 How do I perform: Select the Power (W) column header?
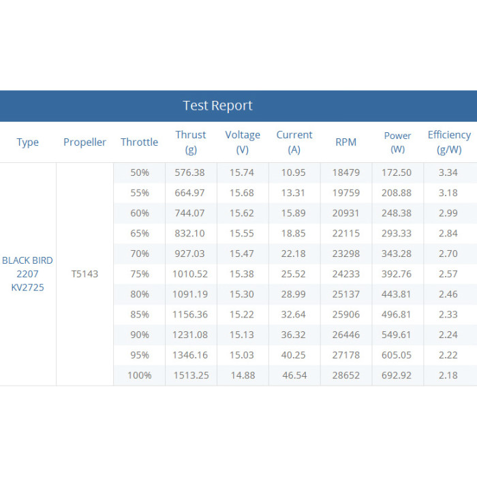click(397, 142)
